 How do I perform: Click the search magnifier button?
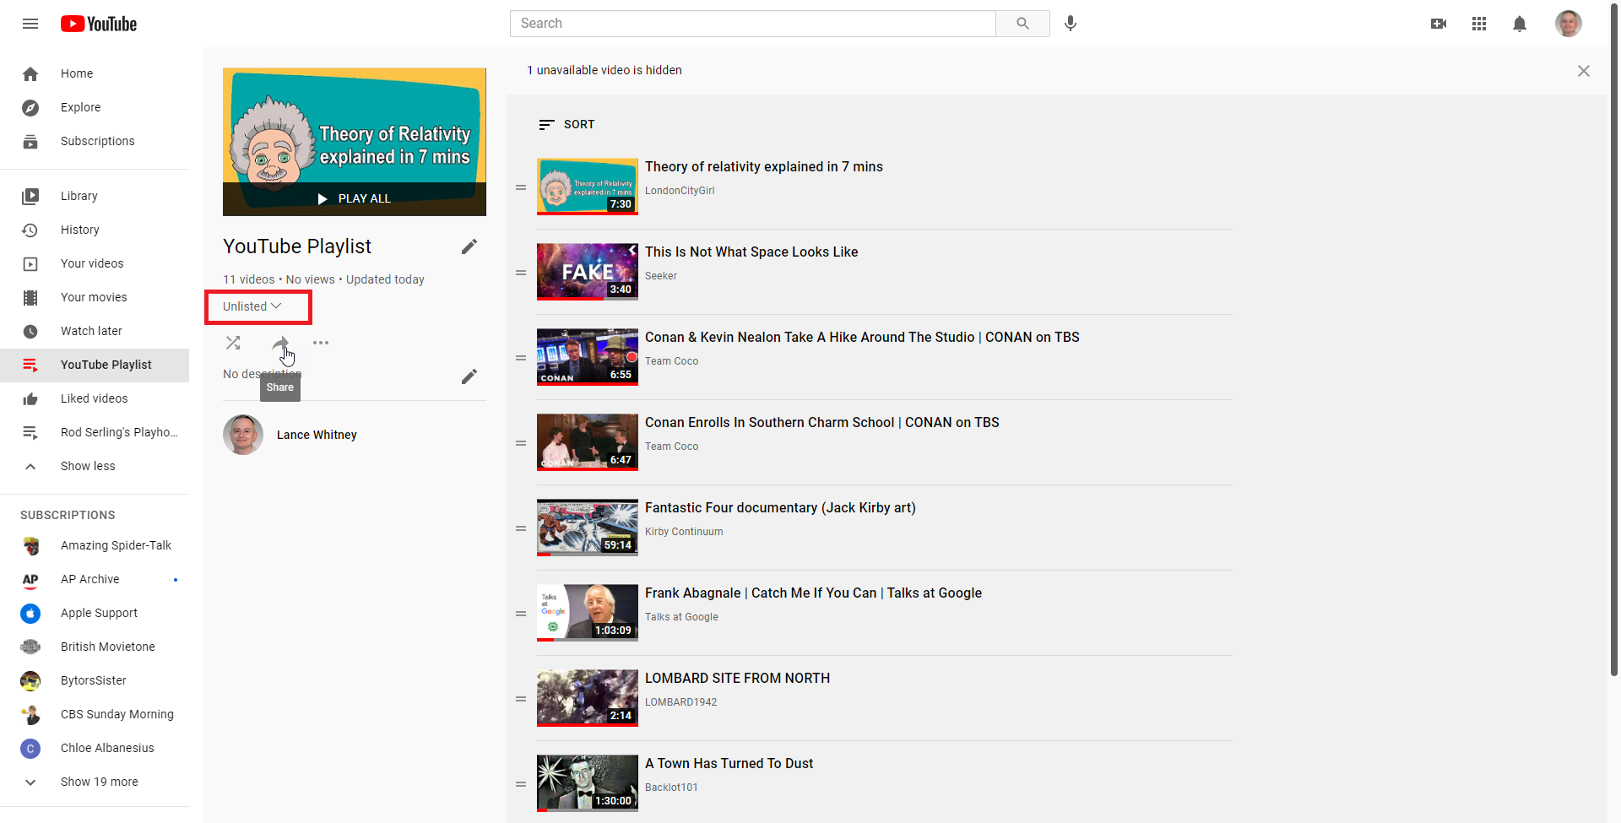coord(1022,24)
